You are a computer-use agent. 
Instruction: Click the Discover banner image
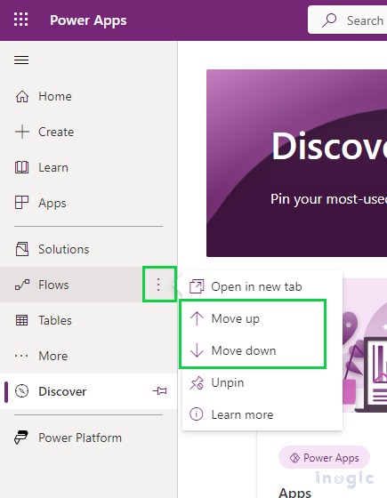[x=297, y=163]
